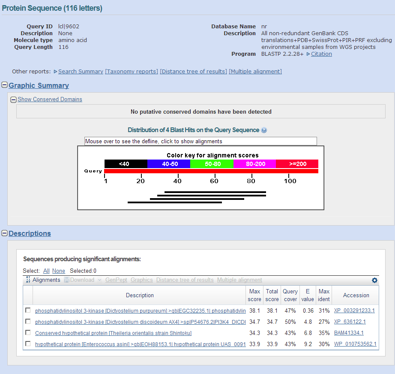Click the program name BLASTP 2.2.28+
The width and height of the screenshot is (395, 374).
tap(282, 54)
